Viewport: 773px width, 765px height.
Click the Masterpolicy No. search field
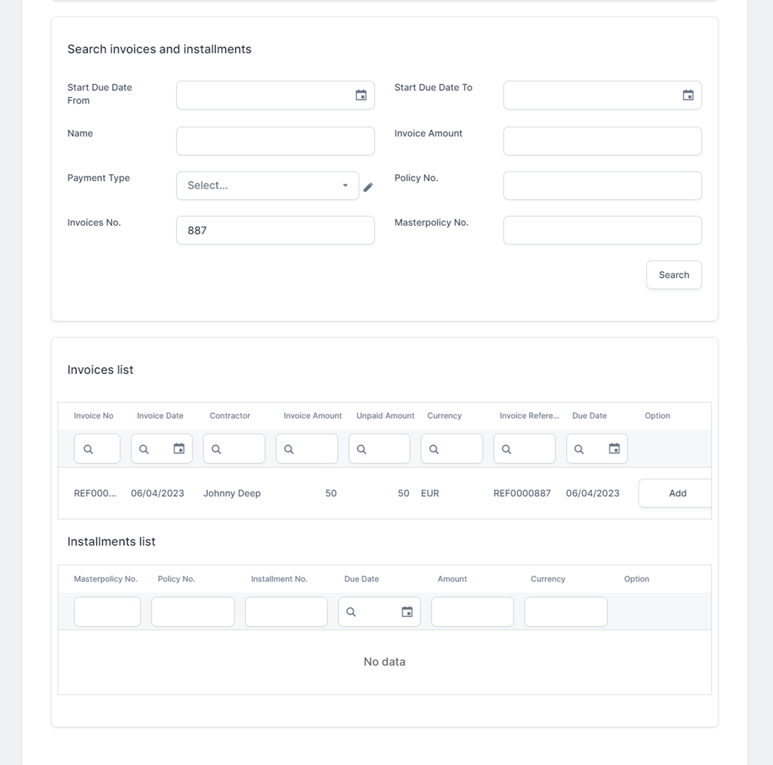(602, 230)
